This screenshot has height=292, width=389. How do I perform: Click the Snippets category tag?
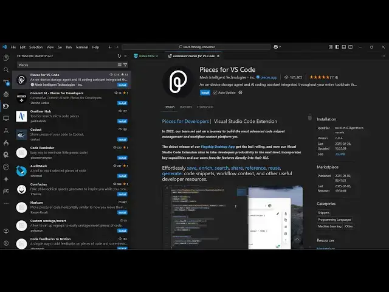[x=323, y=213]
